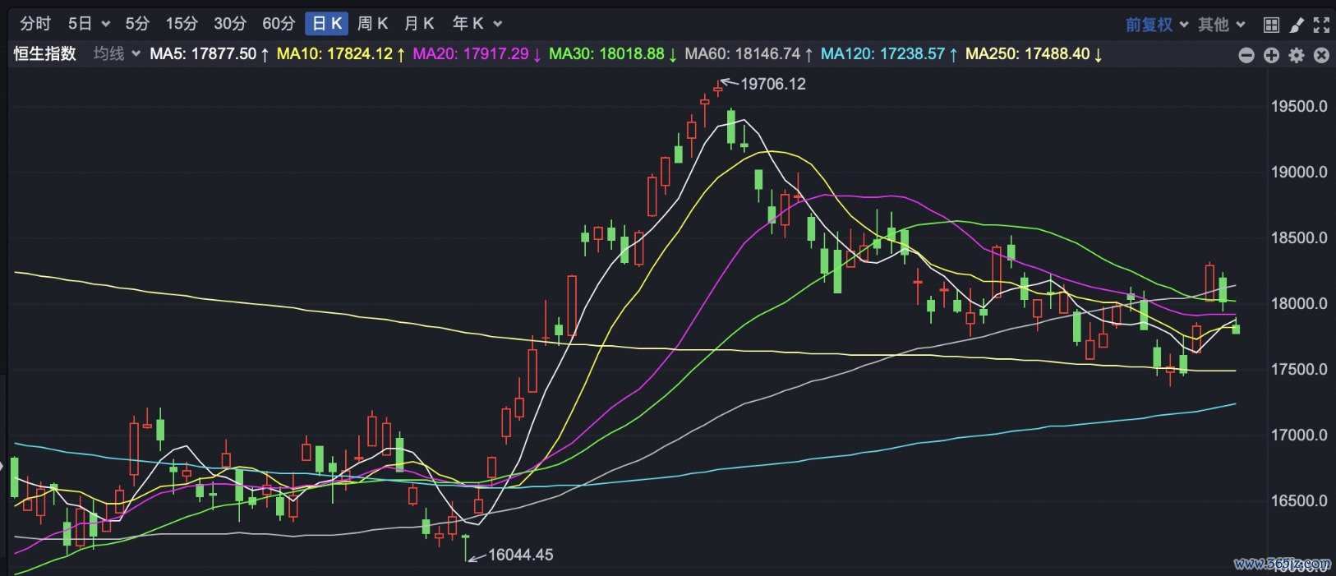Click the 18000.0 price axis label

tap(1299, 303)
